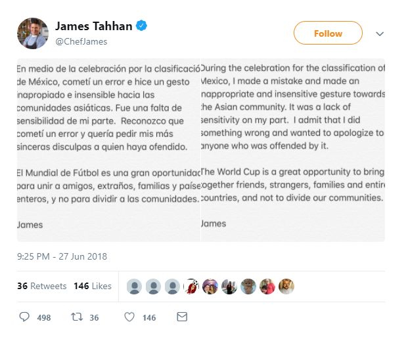
Task: Click the first gray default liker avatar
Action: (134, 286)
